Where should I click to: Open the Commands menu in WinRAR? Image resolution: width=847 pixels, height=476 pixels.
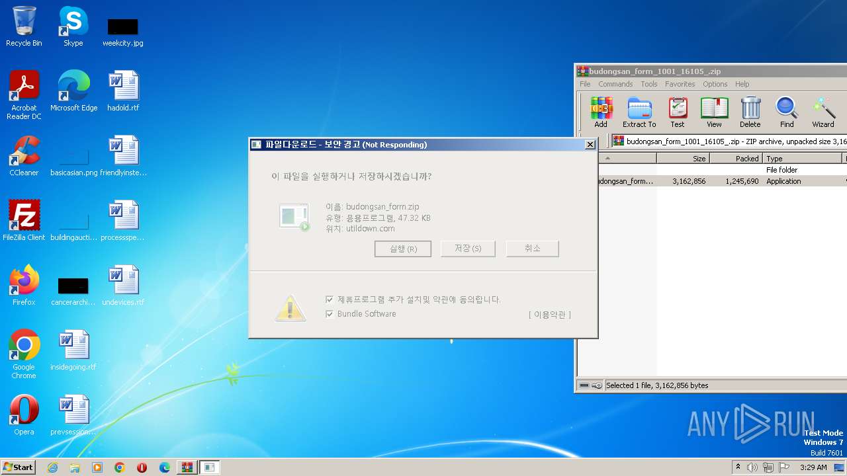click(x=615, y=84)
